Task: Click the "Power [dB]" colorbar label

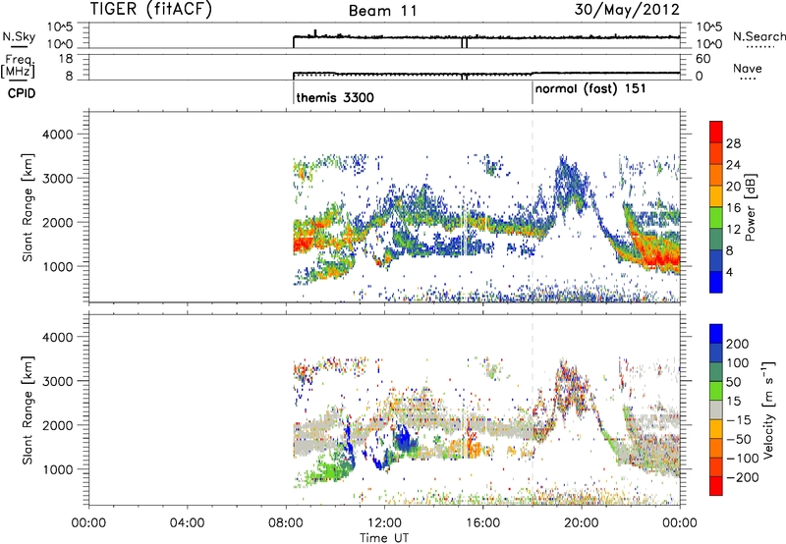Action: 751,207
